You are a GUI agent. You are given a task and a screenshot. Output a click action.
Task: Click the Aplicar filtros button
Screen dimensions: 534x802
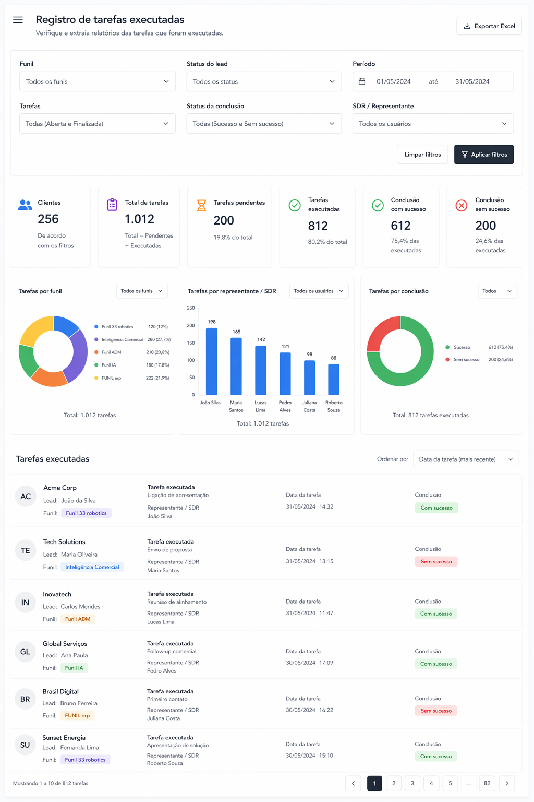484,155
